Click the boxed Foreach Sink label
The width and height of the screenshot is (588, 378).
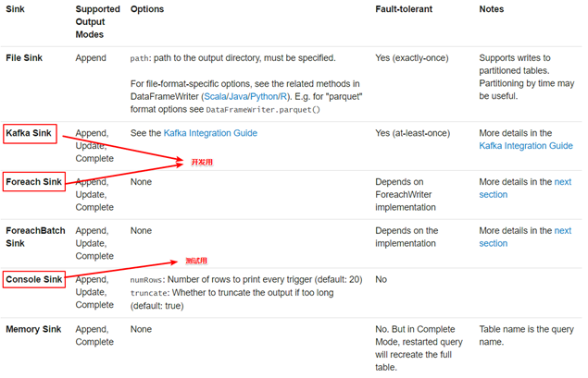pos(34,182)
